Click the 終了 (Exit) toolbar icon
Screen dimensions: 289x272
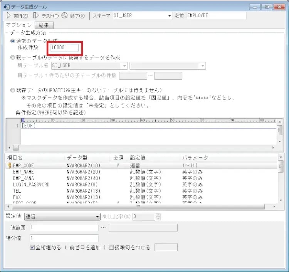64,16
